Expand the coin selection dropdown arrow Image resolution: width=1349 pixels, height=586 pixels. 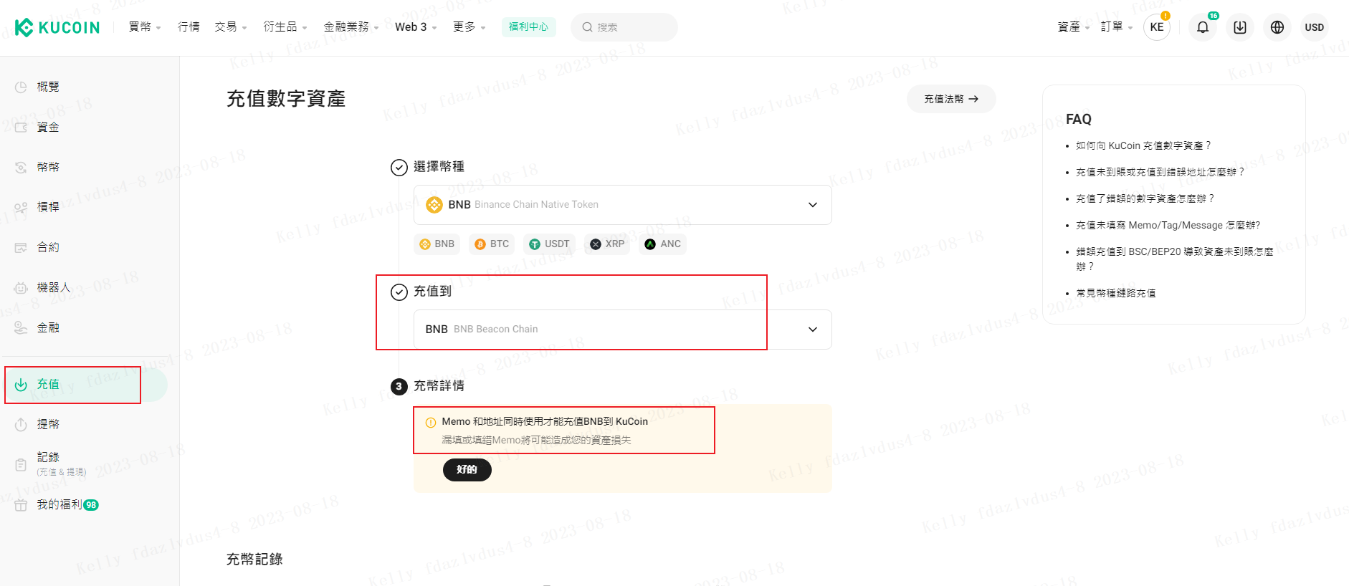[x=813, y=205]
